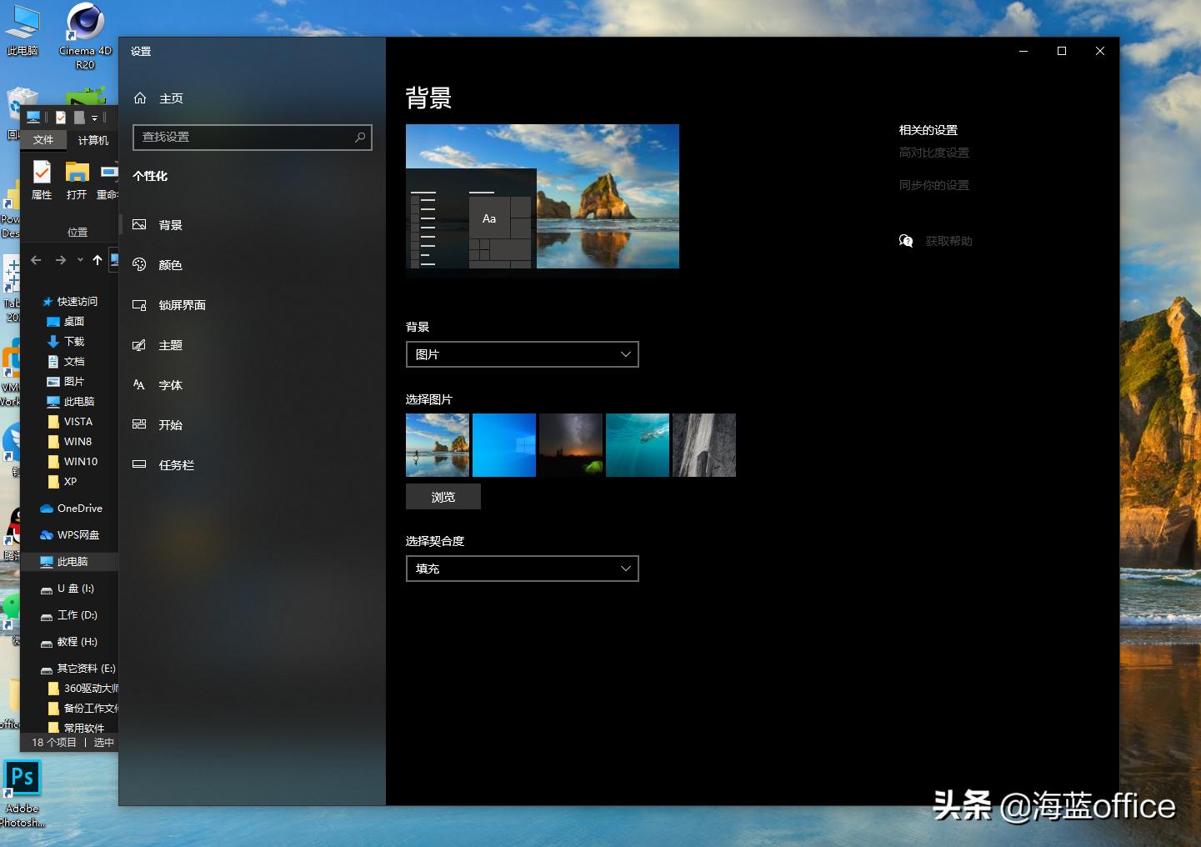Expand the quick access toolbar dropdown arrow
1201x847 pixels.
[x=95, y=117]
